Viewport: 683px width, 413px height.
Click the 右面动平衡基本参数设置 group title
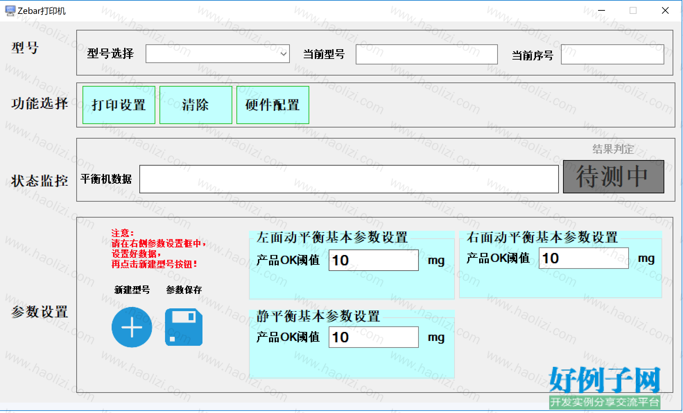tap(542, 237)
